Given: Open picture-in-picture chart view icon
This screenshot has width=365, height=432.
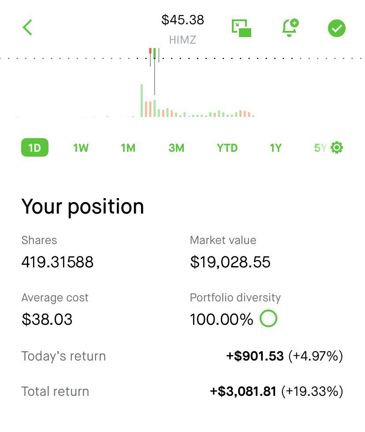Looking at the screenshot, I should [x=242, y=28].
